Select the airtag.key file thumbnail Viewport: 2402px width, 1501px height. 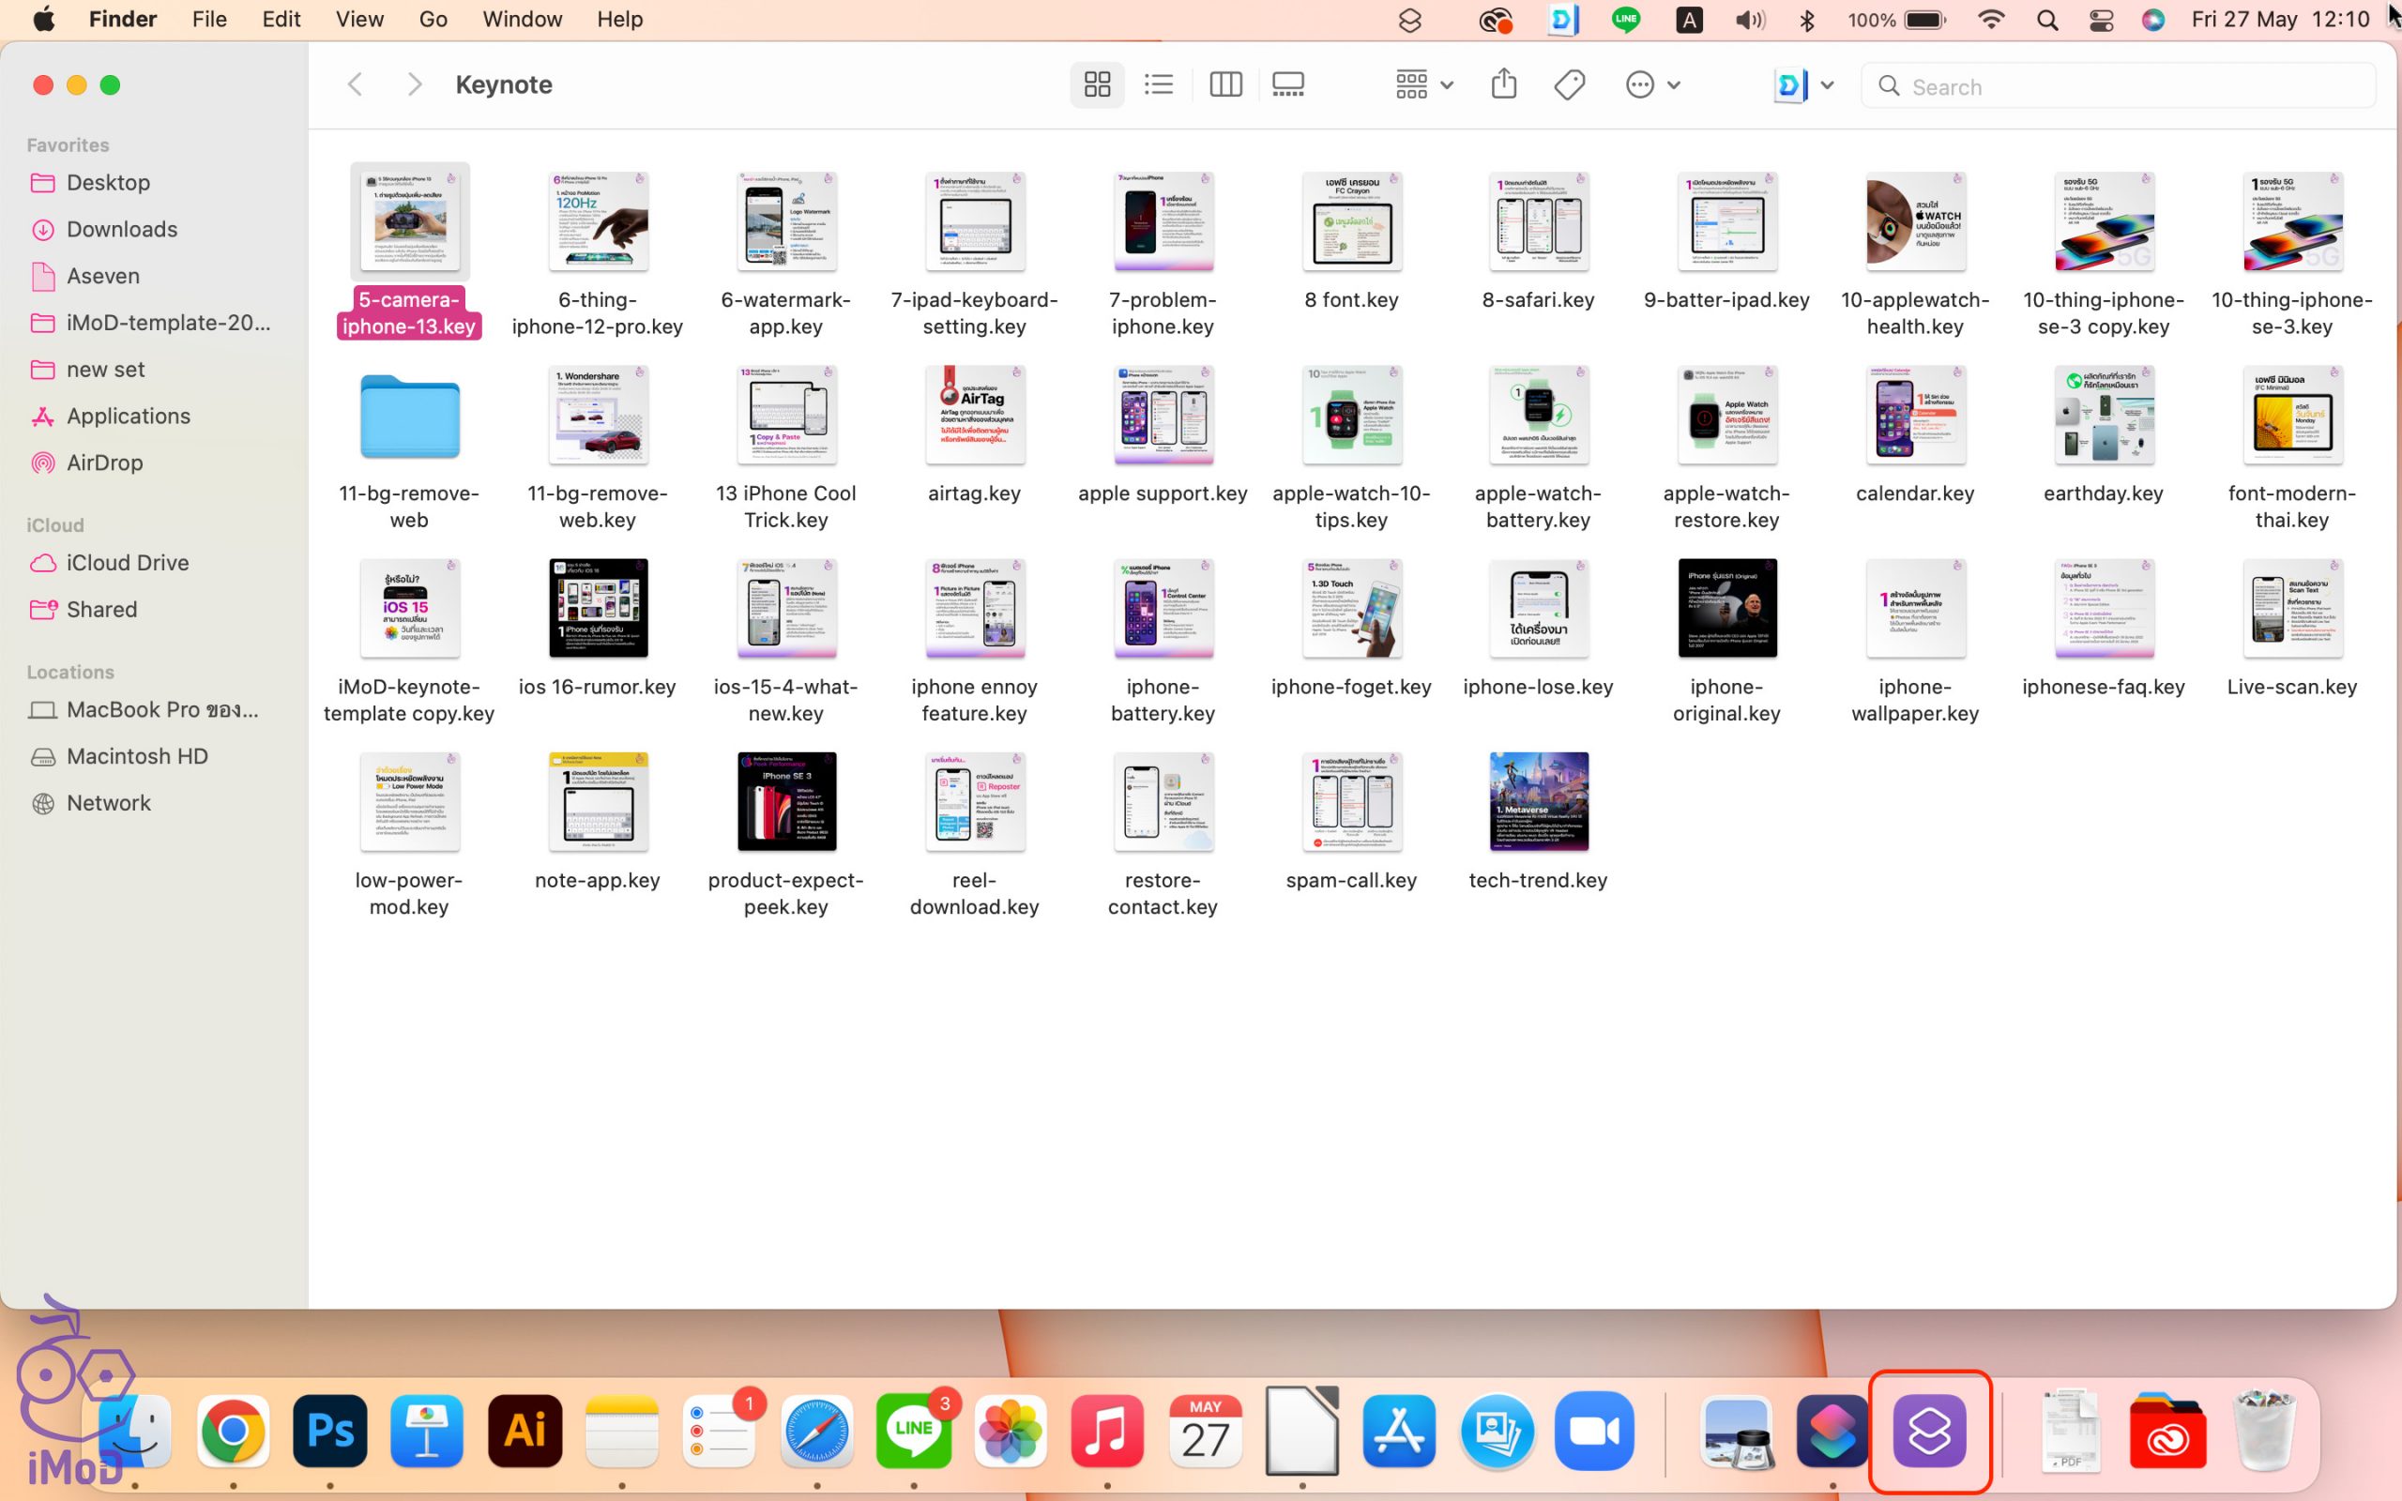(974, 415)
